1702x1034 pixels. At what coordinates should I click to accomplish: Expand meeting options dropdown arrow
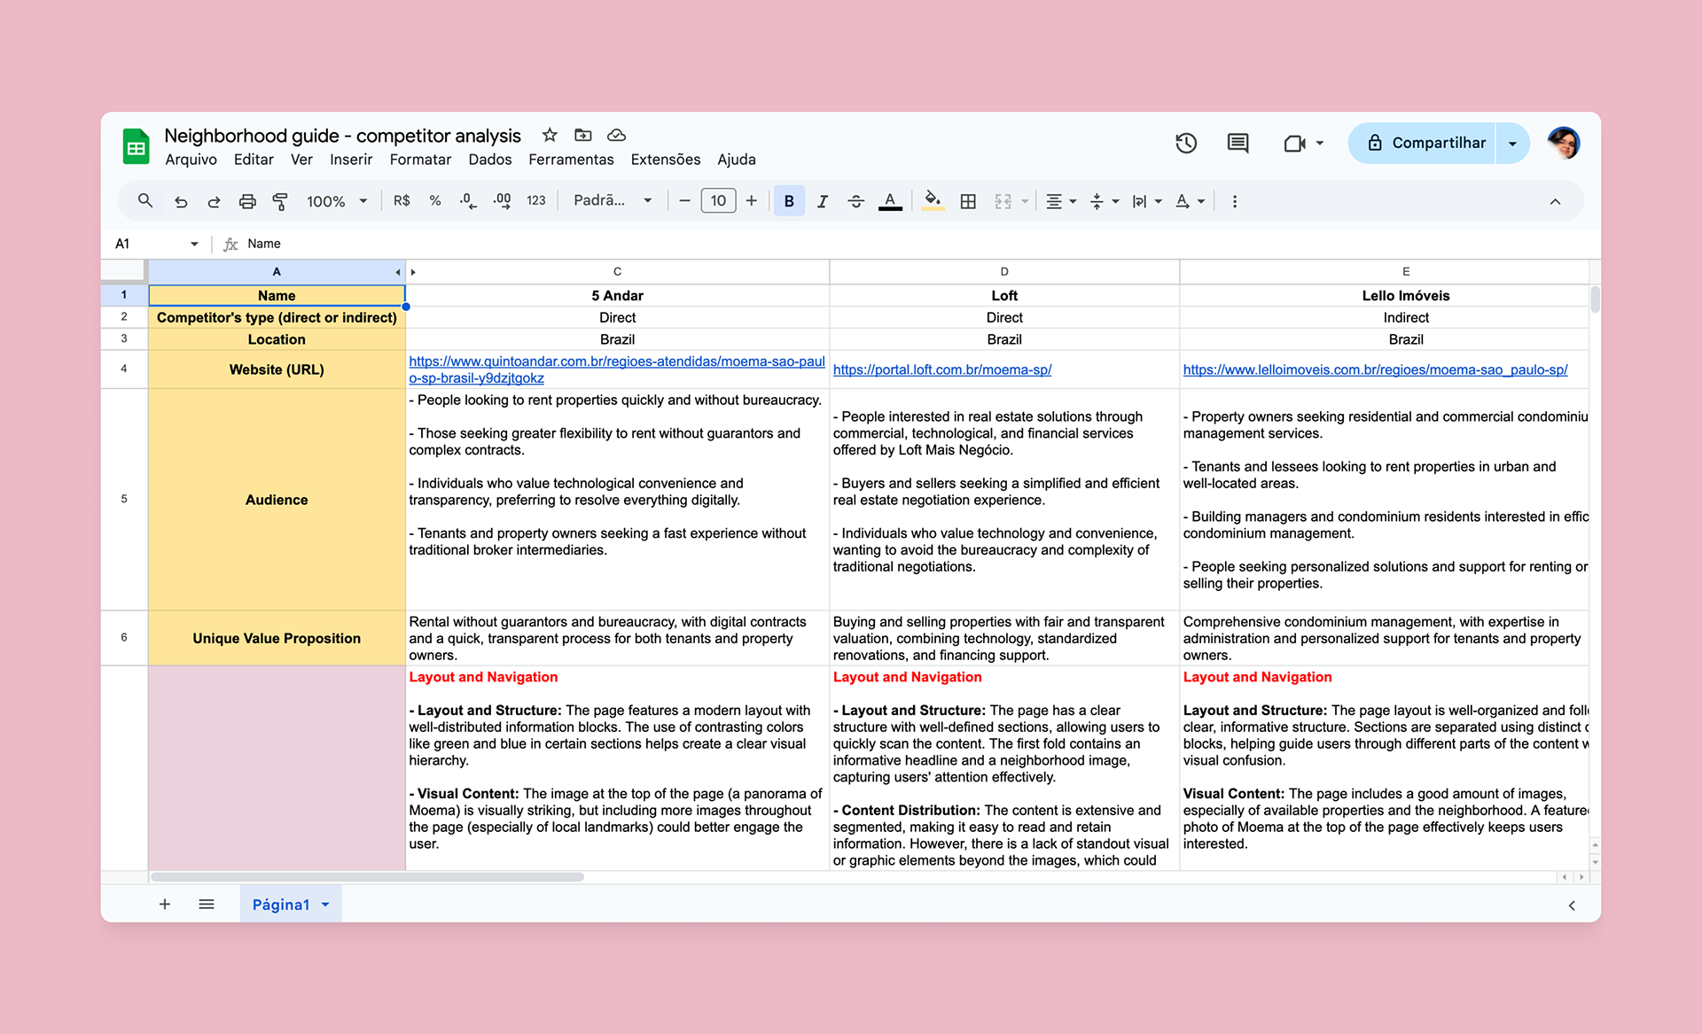[x=1320, y=143]
